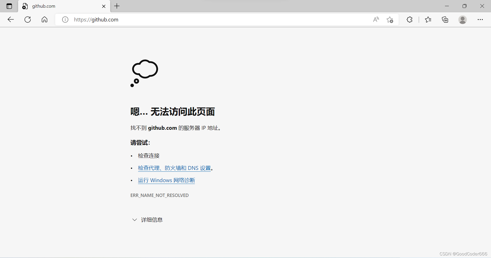Open the tab actions menu icon
The height and width of the screenshot is (258, 491).
[x=9, y=6]
